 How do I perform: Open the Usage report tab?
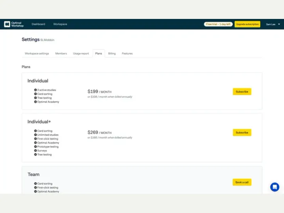point(81,53)
